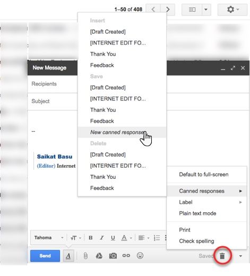Choose Default to full-screen option

[x=206, y=175]
